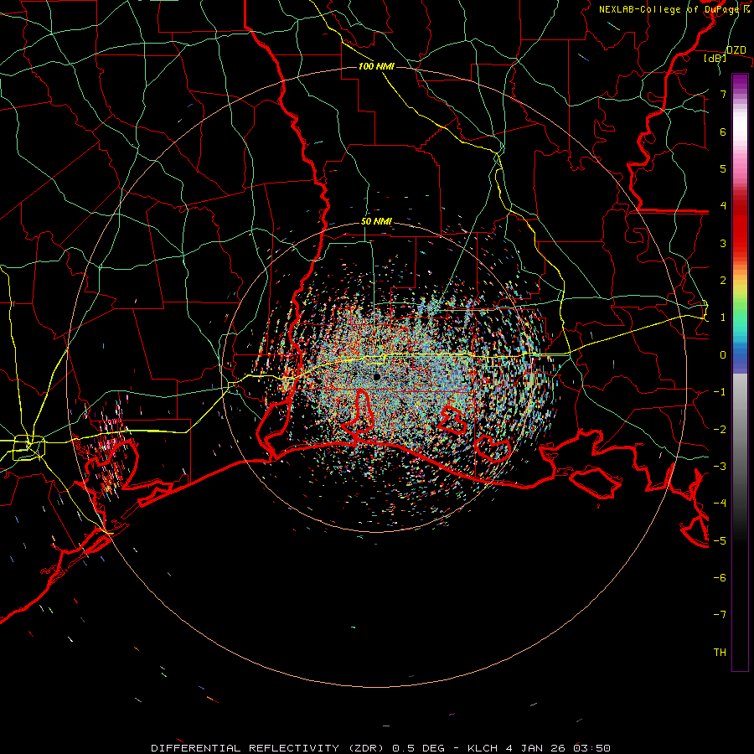The width and height of the screenshot is (754, 754).
Task: Select the "3" tick label on scale
Action: click(x=723, y=243)
